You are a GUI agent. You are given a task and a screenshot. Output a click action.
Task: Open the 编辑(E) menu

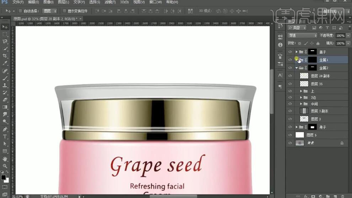pyautogui.click(x=33, y=2)
